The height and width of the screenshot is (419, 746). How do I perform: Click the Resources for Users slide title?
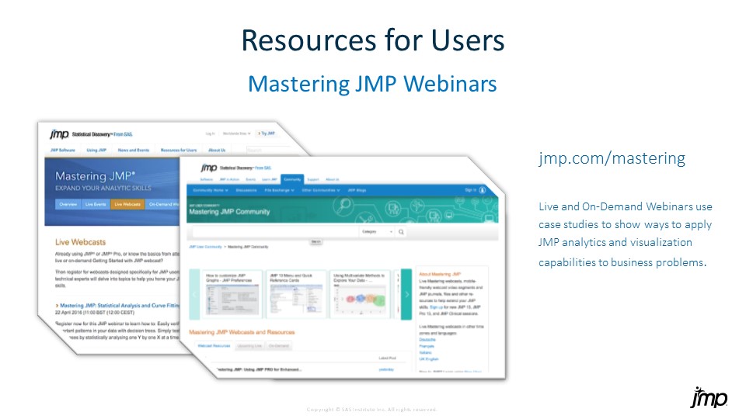[x=372, y=40]
